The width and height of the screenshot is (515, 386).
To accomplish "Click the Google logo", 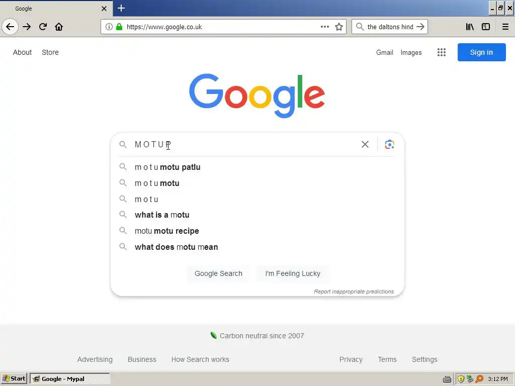I will [x=257, y=95].
